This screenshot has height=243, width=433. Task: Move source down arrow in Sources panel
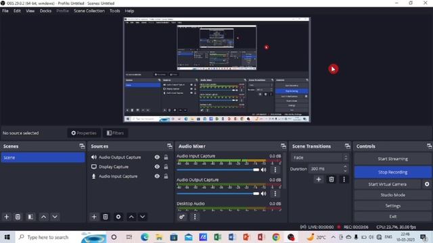(143, 217)
